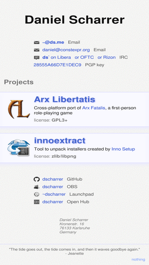Click the Open Hub icon
Screen dimensions: 149x265
point(37,202)
